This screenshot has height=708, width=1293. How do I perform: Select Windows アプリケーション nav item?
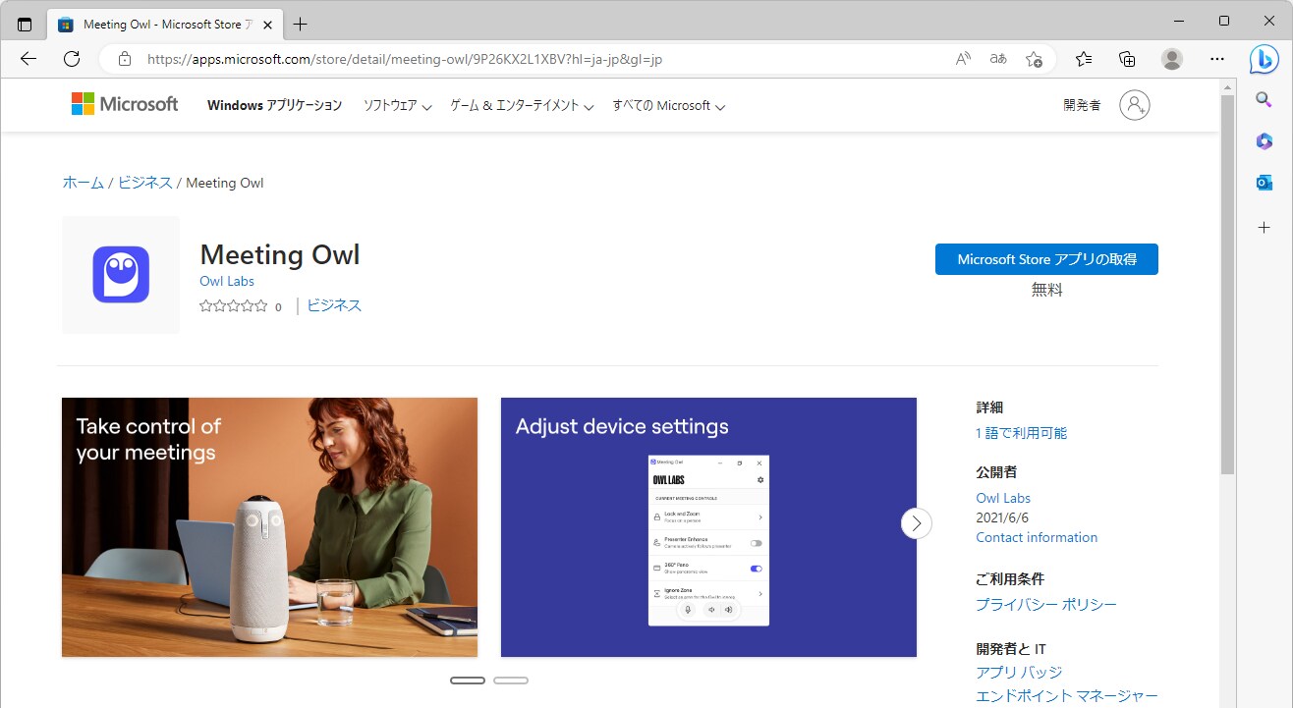tap(274, 105)
